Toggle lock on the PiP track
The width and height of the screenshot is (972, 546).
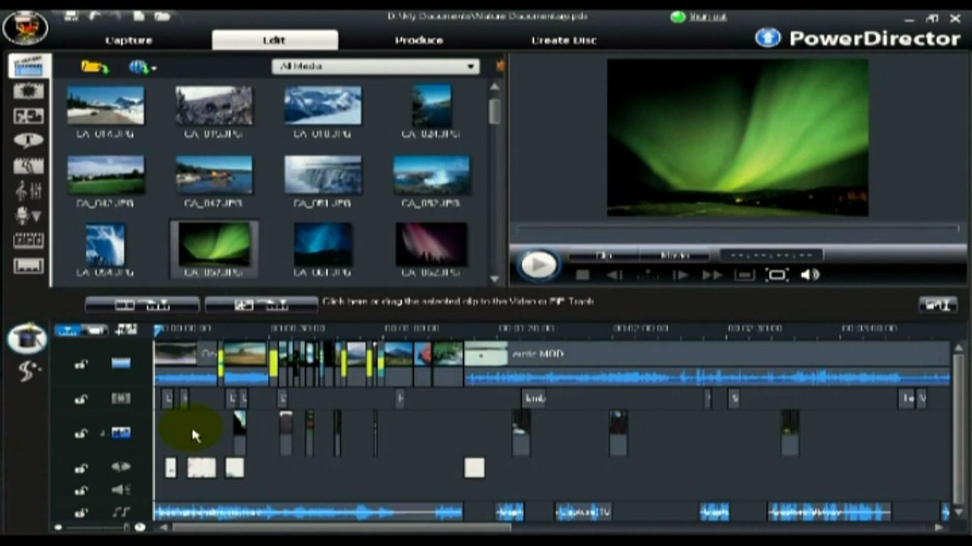coord(80,433)
